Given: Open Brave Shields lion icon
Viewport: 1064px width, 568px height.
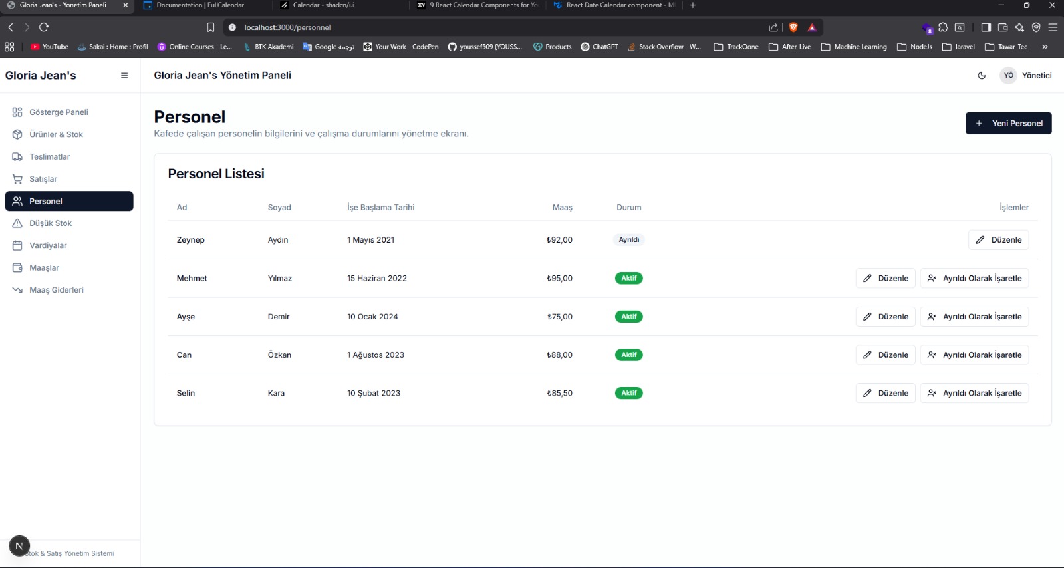Looking at the screenshot, I should click(793, 27).
